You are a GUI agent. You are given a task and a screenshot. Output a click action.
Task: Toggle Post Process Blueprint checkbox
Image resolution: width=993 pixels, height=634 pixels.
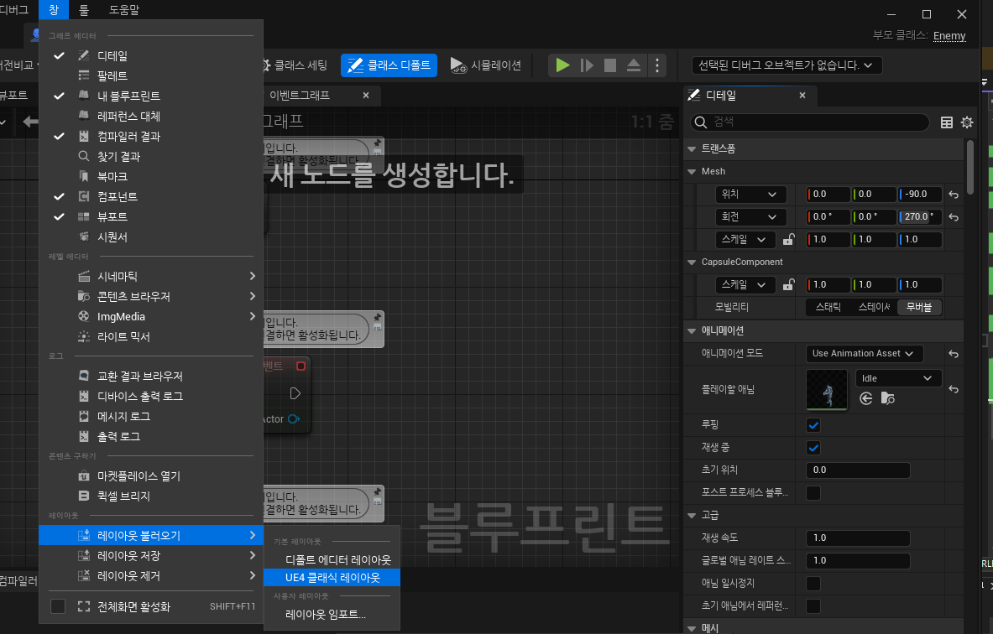tap(813, 493)
